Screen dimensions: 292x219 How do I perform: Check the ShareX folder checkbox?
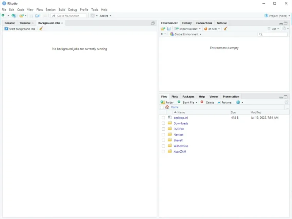point(163,140)
